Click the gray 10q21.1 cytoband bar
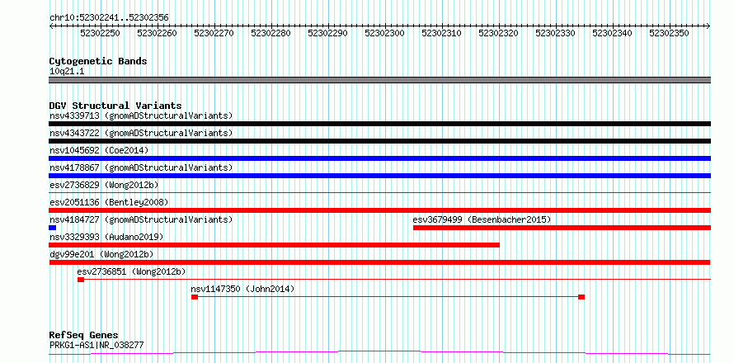734x363 pixels. (x=379, y=80)
